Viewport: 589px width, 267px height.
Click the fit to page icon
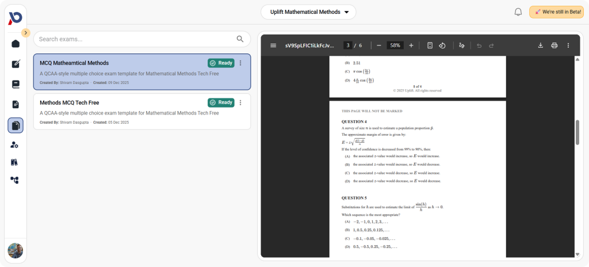pyautogui.click(x=430, y=45)
